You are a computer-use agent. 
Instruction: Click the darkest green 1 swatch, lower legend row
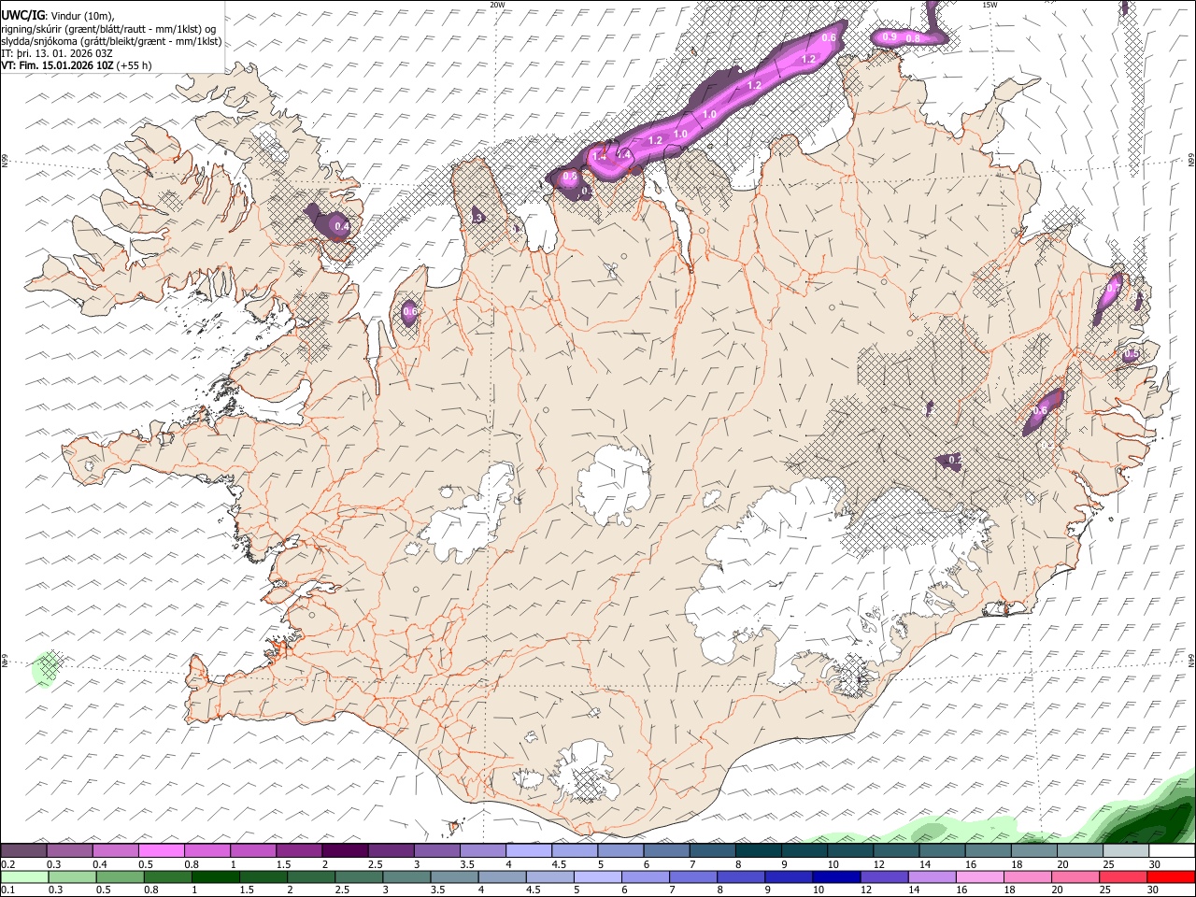click(x=216, y=876)
